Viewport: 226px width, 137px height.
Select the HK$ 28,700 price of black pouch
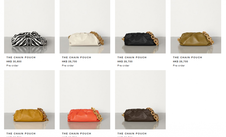pyautogui.click(x=125, y=61)
